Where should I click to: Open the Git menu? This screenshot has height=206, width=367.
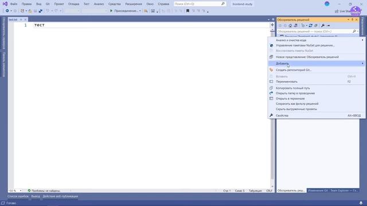(x=48, y=4)
